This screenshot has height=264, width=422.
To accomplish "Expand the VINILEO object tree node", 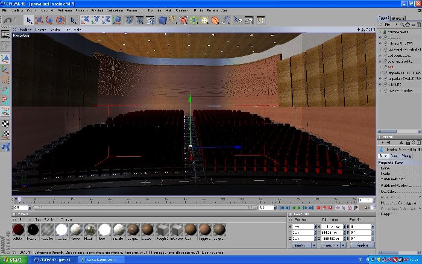I will coord(380,84).
